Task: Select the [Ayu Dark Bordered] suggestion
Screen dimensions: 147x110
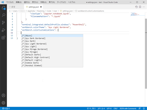Action: pos(52,38)
